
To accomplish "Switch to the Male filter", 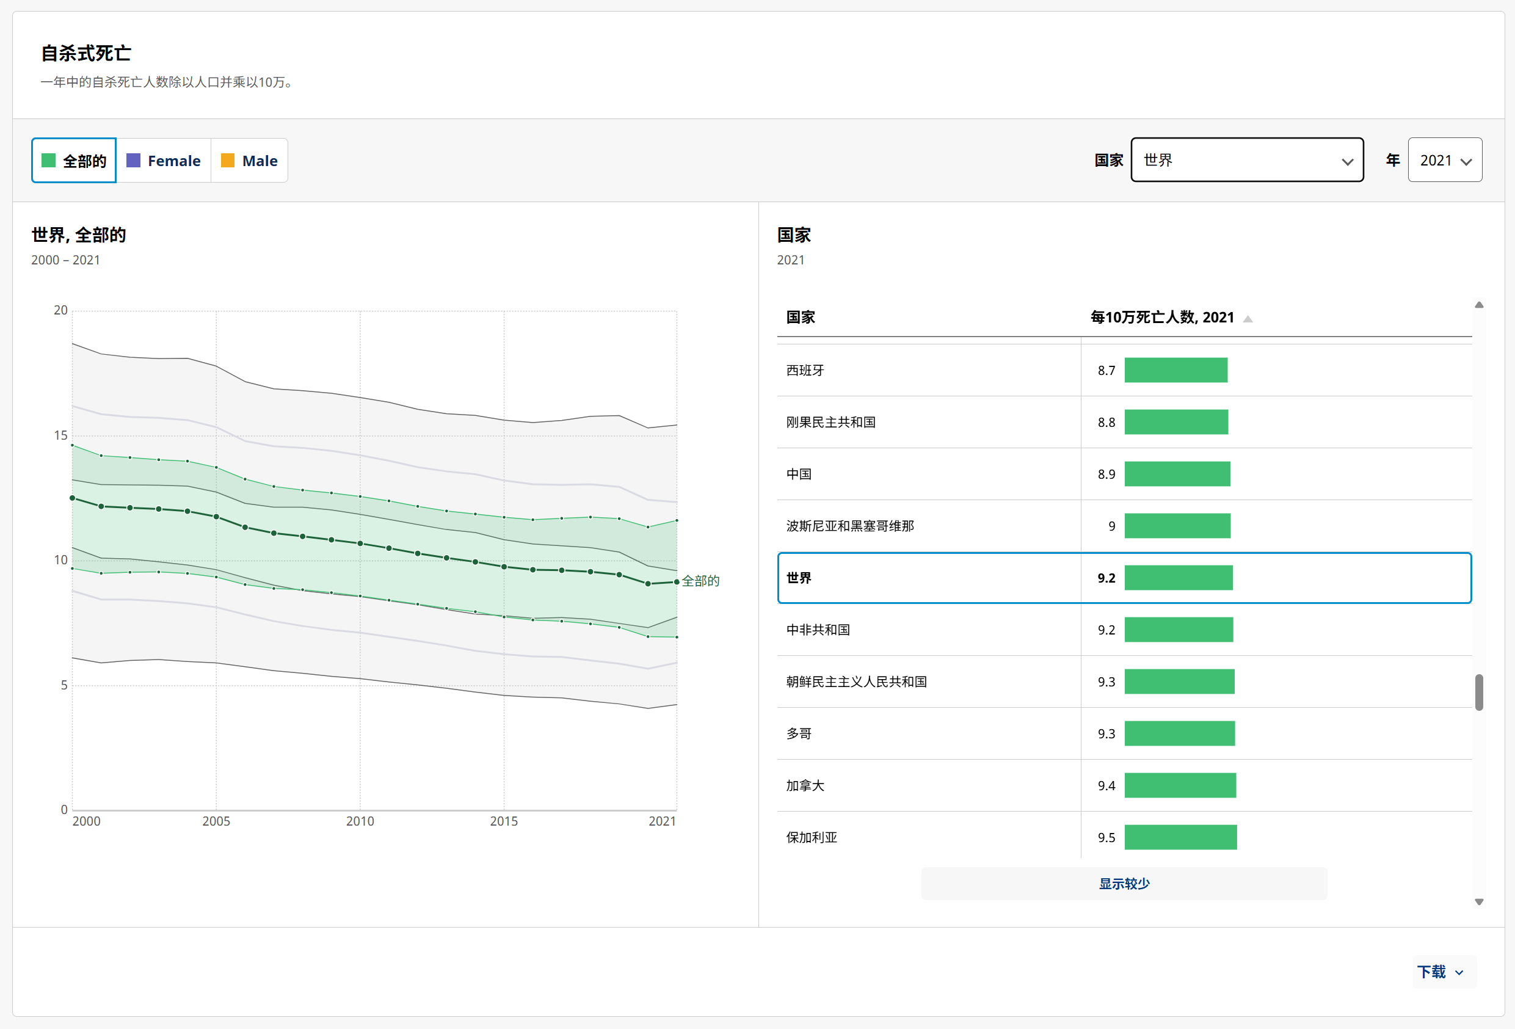I will (249, 161).
